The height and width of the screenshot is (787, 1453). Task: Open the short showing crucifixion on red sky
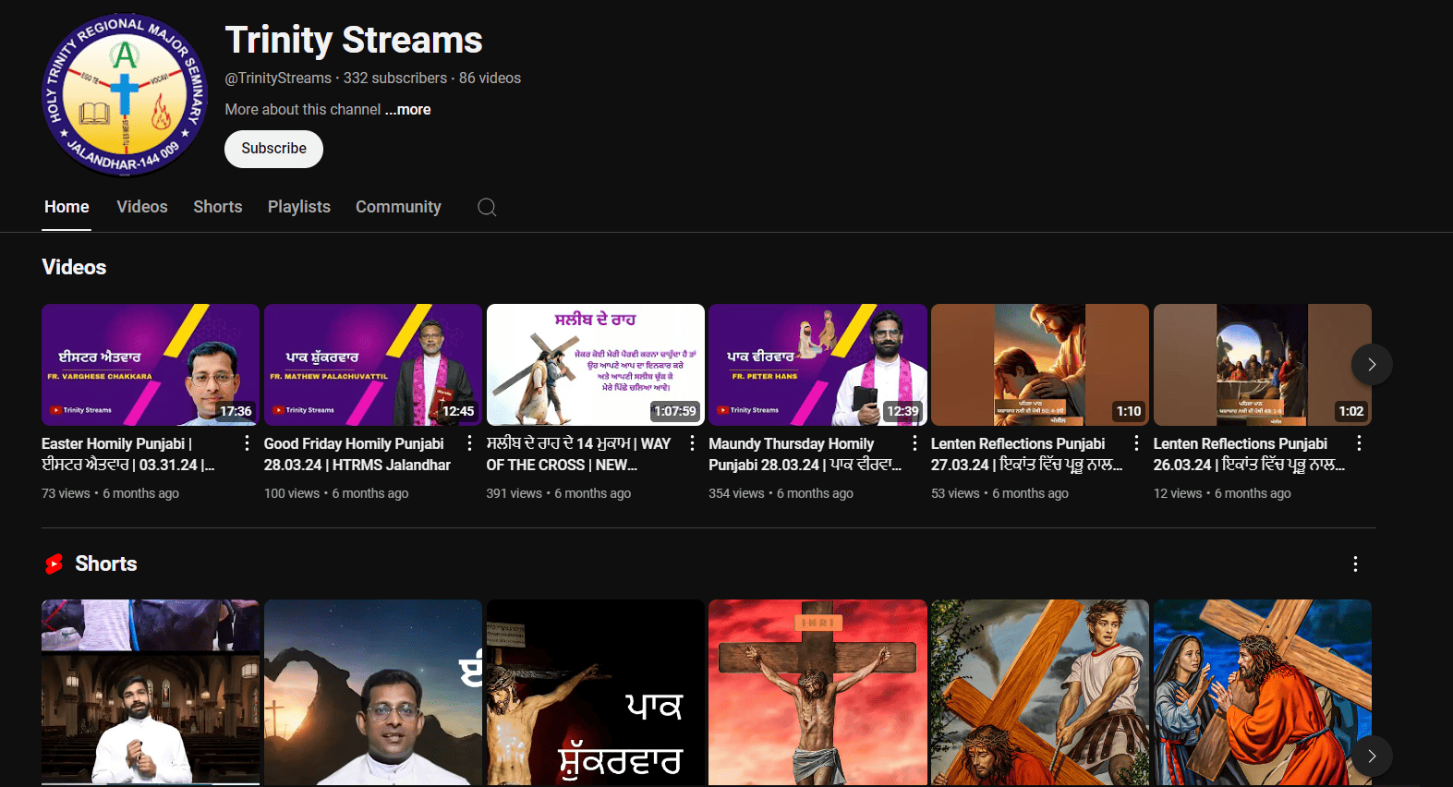click(x=817, y=693)
